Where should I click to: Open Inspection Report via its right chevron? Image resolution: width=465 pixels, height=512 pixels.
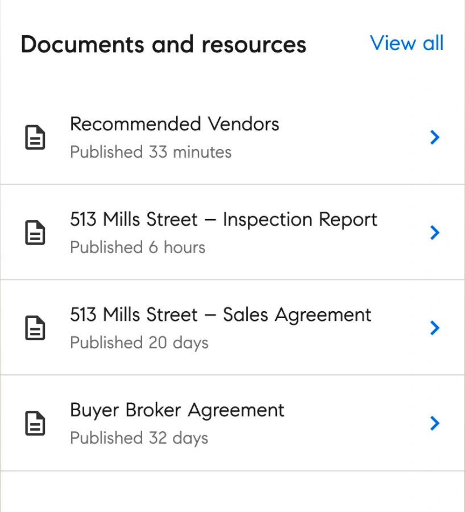435,233
